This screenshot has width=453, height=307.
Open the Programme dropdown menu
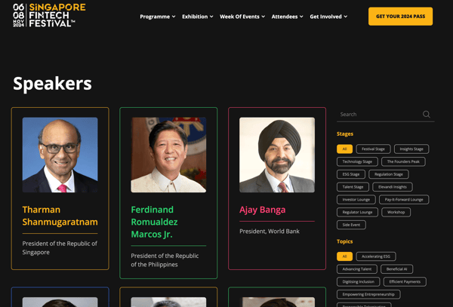pyautogui.click(x=157, y=17)
